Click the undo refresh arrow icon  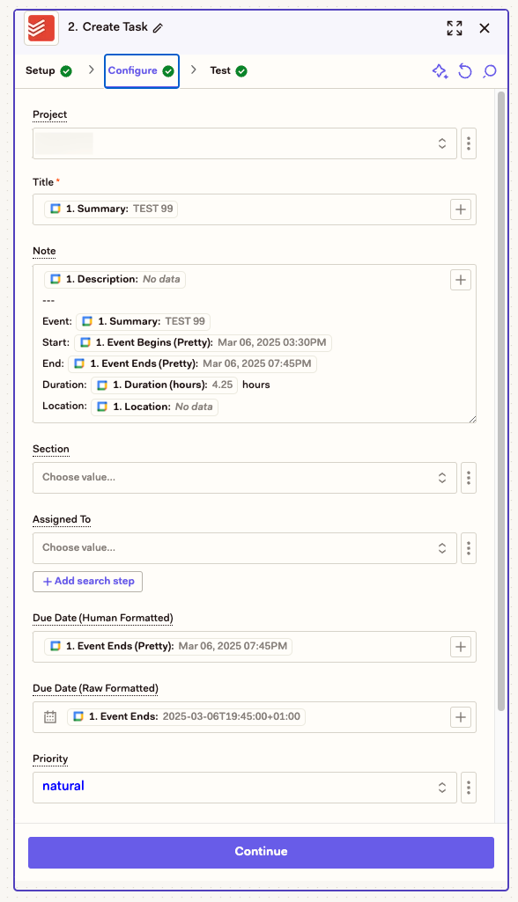point(465,71)
